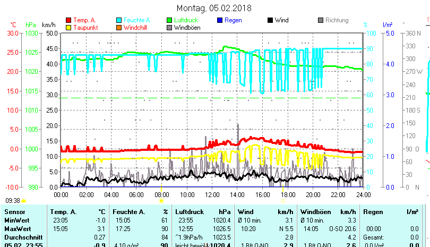Click the sunrise marker at 08:00

coord(161,201)
